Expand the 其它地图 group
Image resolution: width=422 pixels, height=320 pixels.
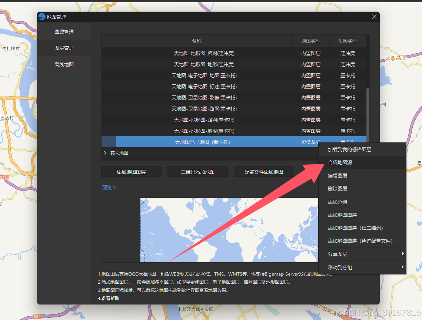[x=105, y=153]
